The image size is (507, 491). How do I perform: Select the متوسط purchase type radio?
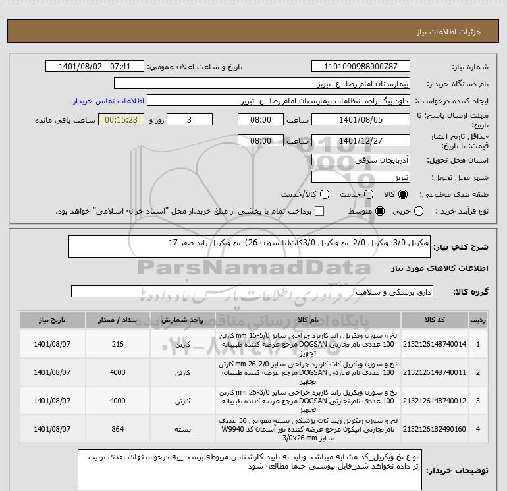(380, 211)
